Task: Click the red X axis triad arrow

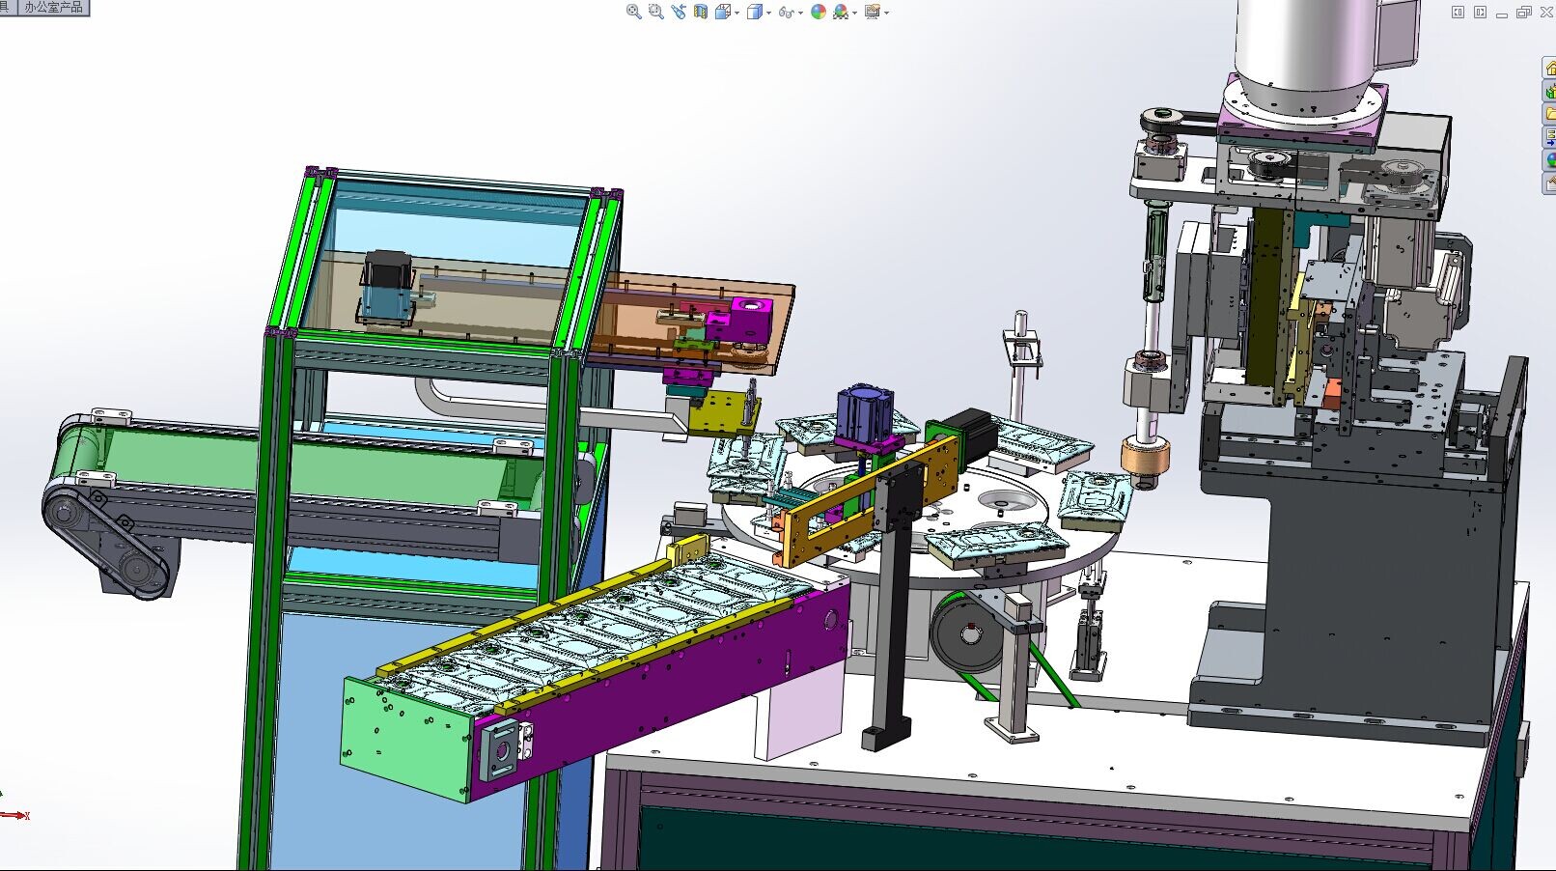Action: [14, 815]
